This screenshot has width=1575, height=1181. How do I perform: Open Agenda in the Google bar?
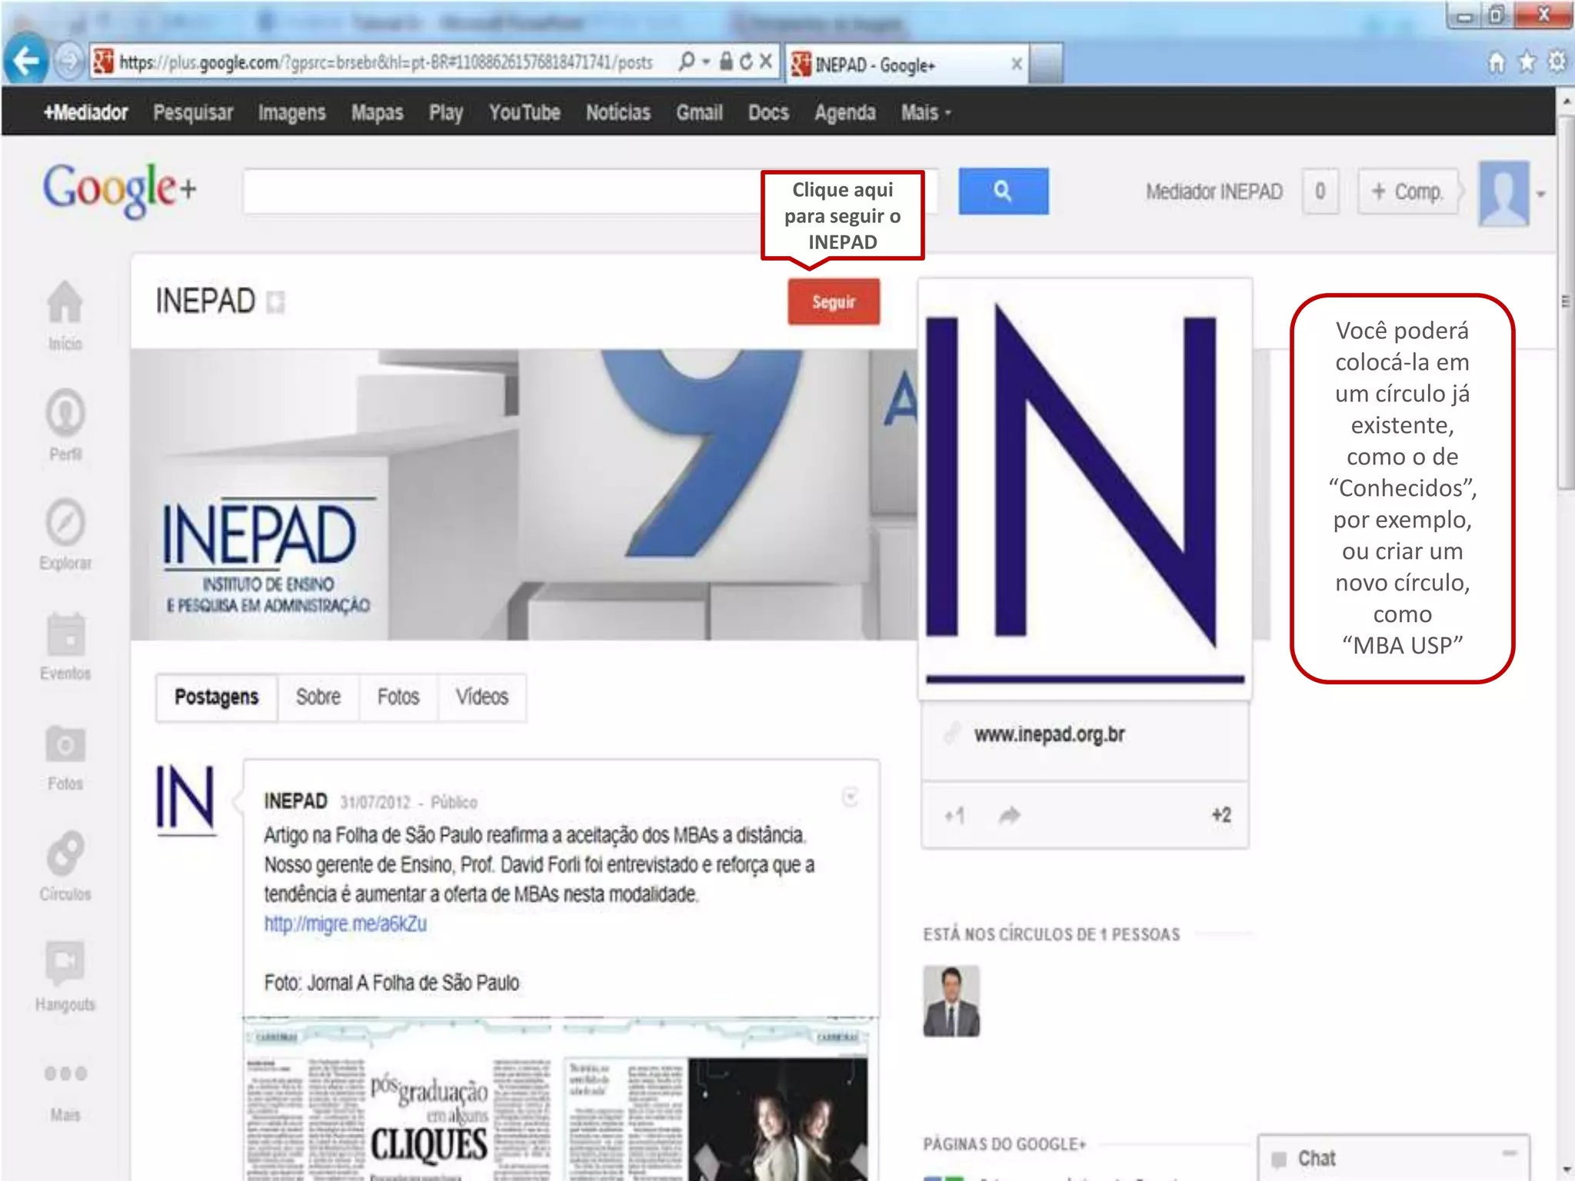pos(845,113)
